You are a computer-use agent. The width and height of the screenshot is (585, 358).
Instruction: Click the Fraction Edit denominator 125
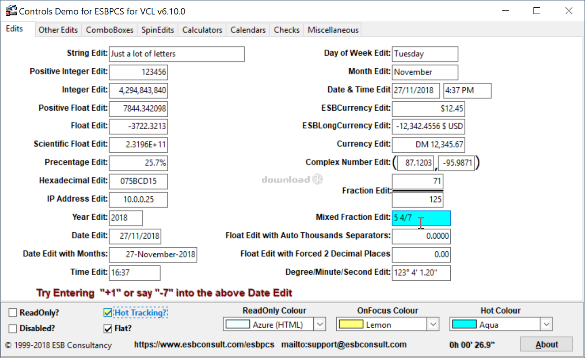pos(418,200)
